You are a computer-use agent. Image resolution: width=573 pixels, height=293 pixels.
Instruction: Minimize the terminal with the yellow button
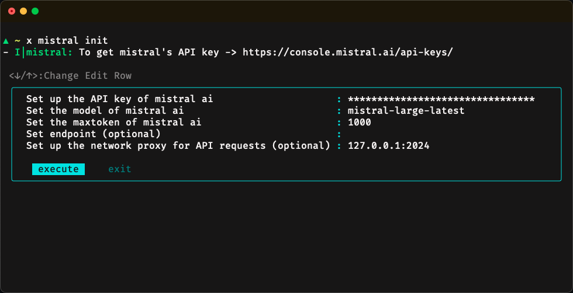tap(23, 11)
